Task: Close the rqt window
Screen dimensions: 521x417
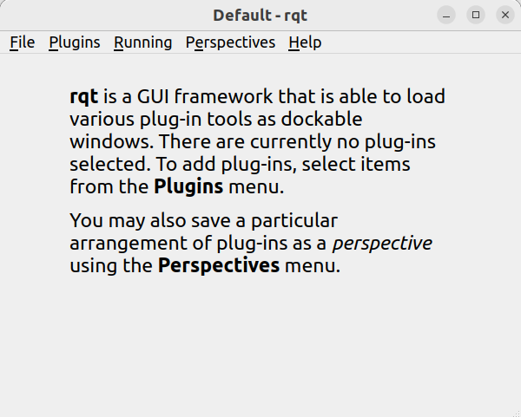Action: click(x=505, y=15)
